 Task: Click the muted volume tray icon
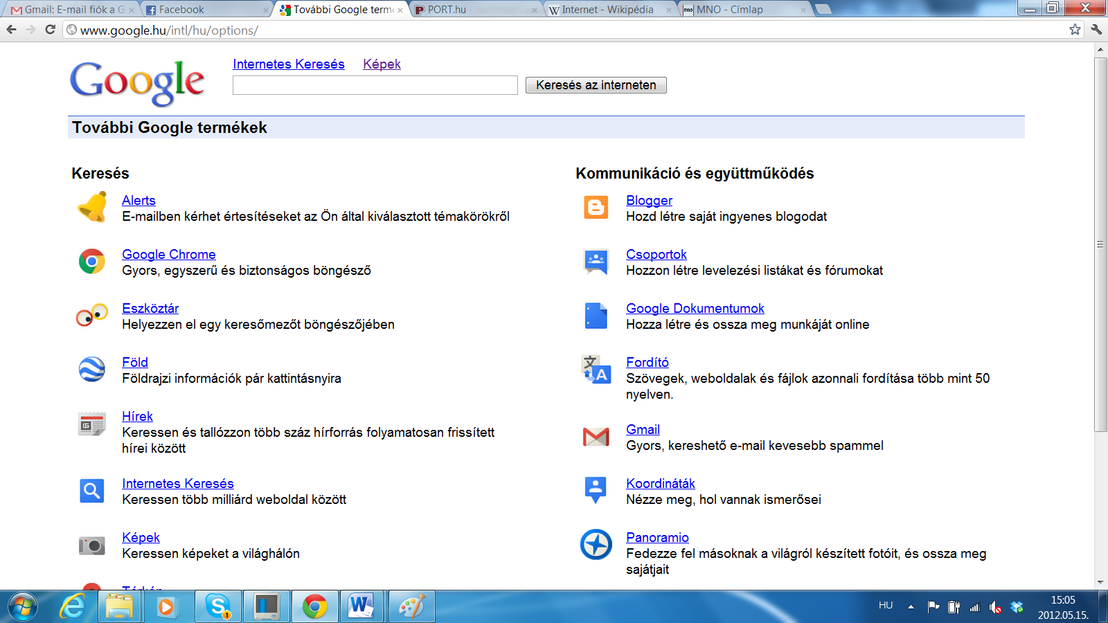[995, 607]
